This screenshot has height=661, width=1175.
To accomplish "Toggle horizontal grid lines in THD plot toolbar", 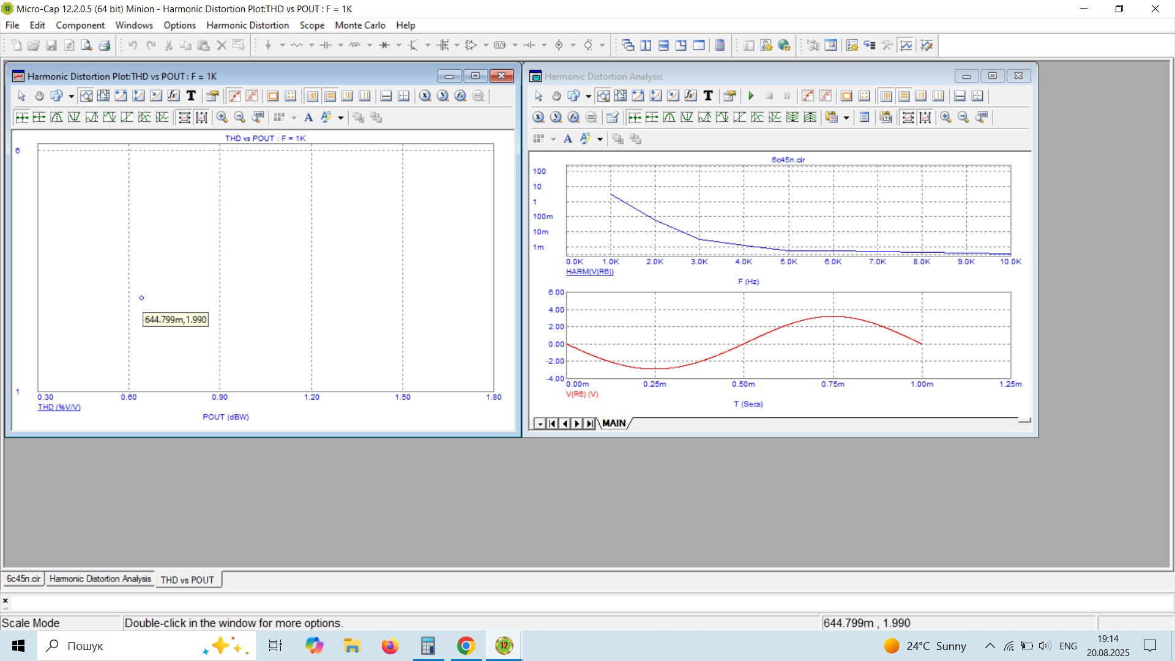I will click(330, 96).
